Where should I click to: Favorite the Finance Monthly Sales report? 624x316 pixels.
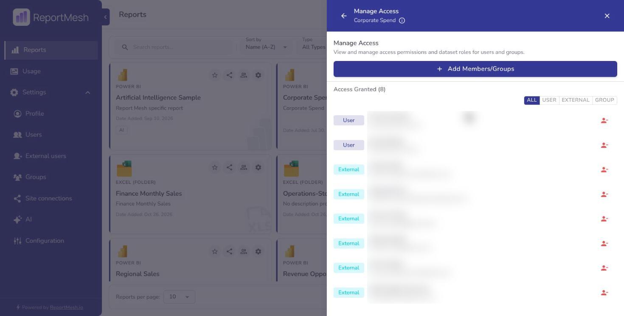[x=215, y=167]
